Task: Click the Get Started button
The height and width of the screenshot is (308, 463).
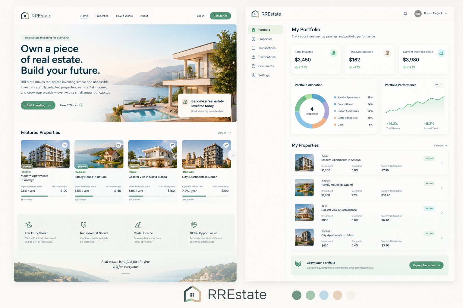Action: point(220,16)
